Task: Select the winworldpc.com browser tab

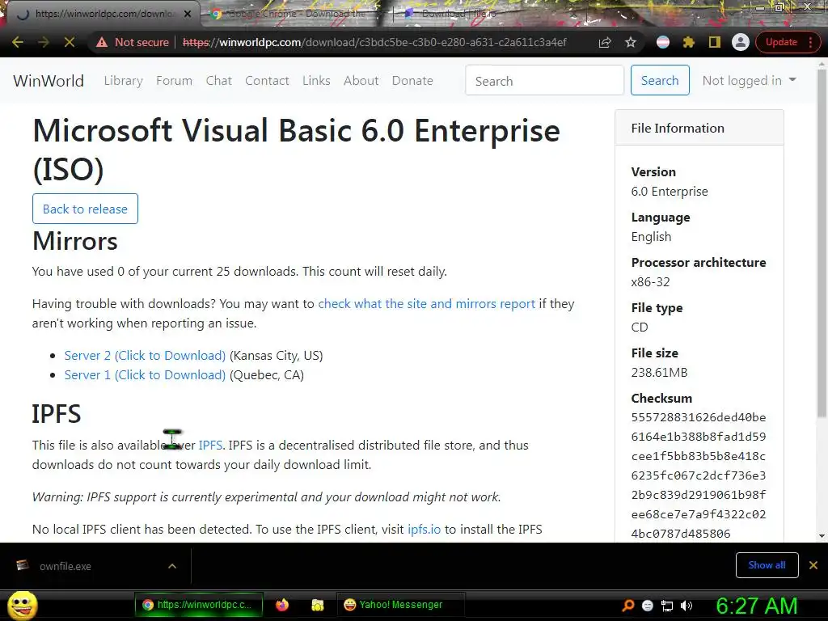Action: point(104,14)
